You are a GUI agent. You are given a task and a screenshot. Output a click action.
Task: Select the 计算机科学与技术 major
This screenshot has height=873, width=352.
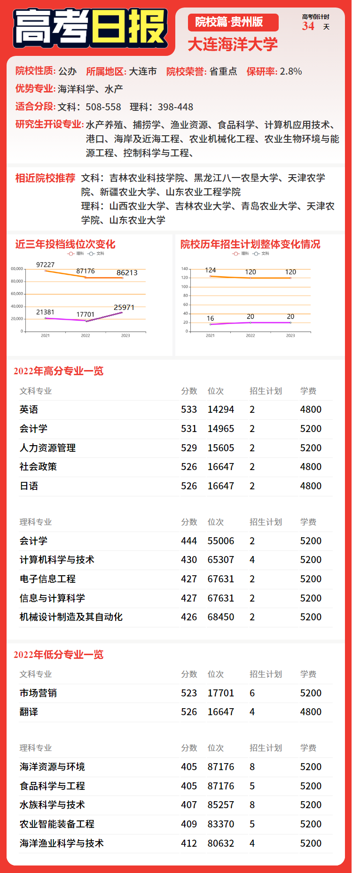57,560
